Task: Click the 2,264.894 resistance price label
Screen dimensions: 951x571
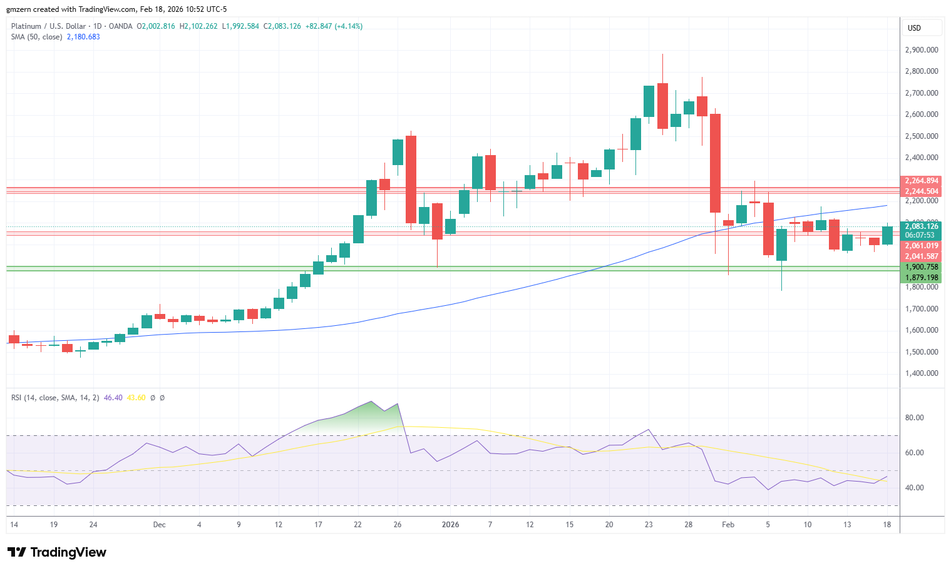Action: pos(922,181)
